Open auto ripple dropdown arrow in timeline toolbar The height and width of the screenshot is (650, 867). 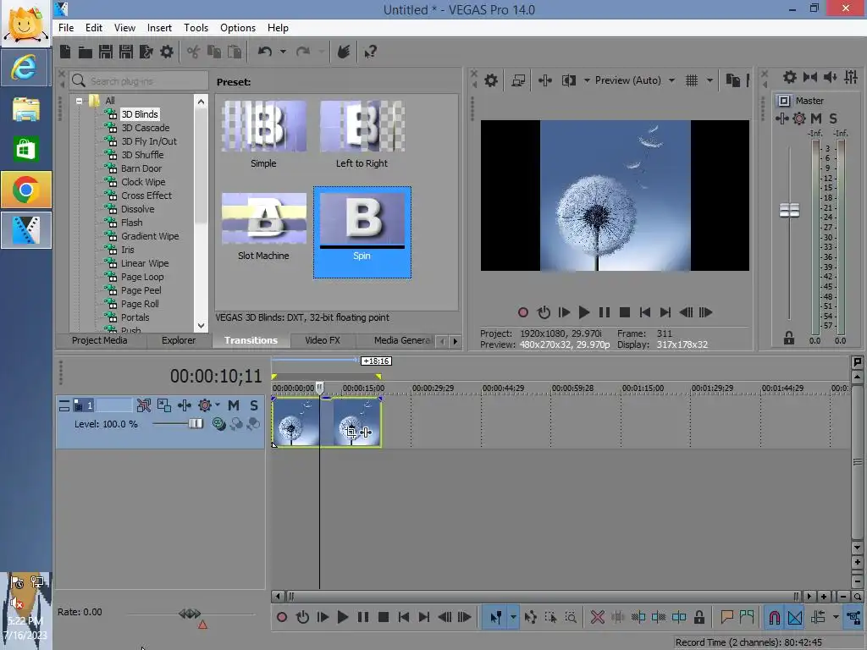coord(836,617)
